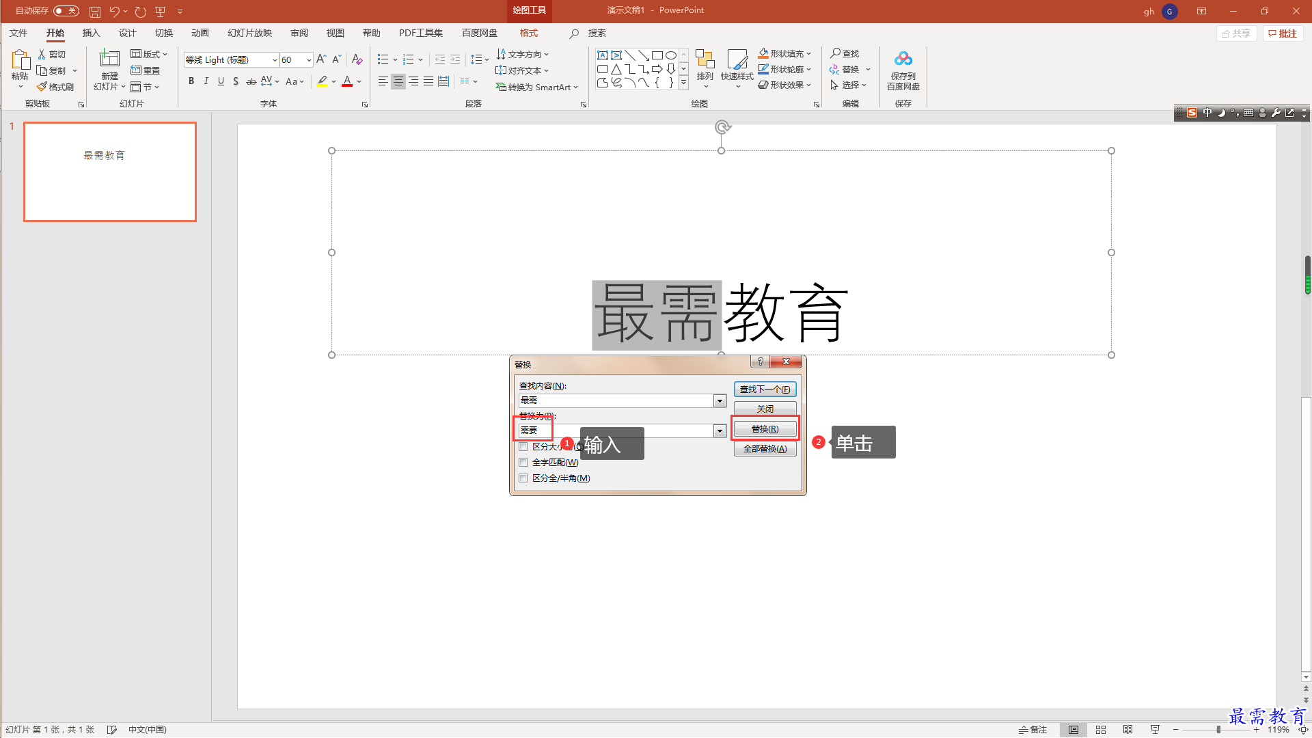Center align text
The height and width of the screenshot is (738, 1312).
point(398,81)
